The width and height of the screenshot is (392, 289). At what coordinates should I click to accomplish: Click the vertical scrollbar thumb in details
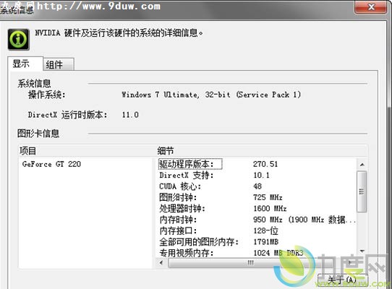click(x=362, y=191)
